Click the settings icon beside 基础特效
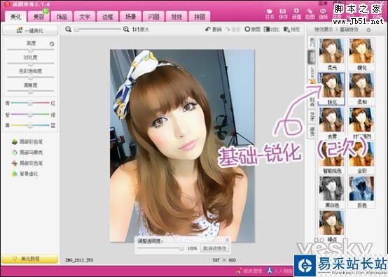The image size is (388, 277). [x=368, y=30]
